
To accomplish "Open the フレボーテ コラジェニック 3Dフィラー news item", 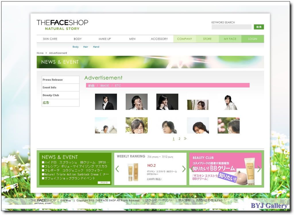I will tap(72, 170).
